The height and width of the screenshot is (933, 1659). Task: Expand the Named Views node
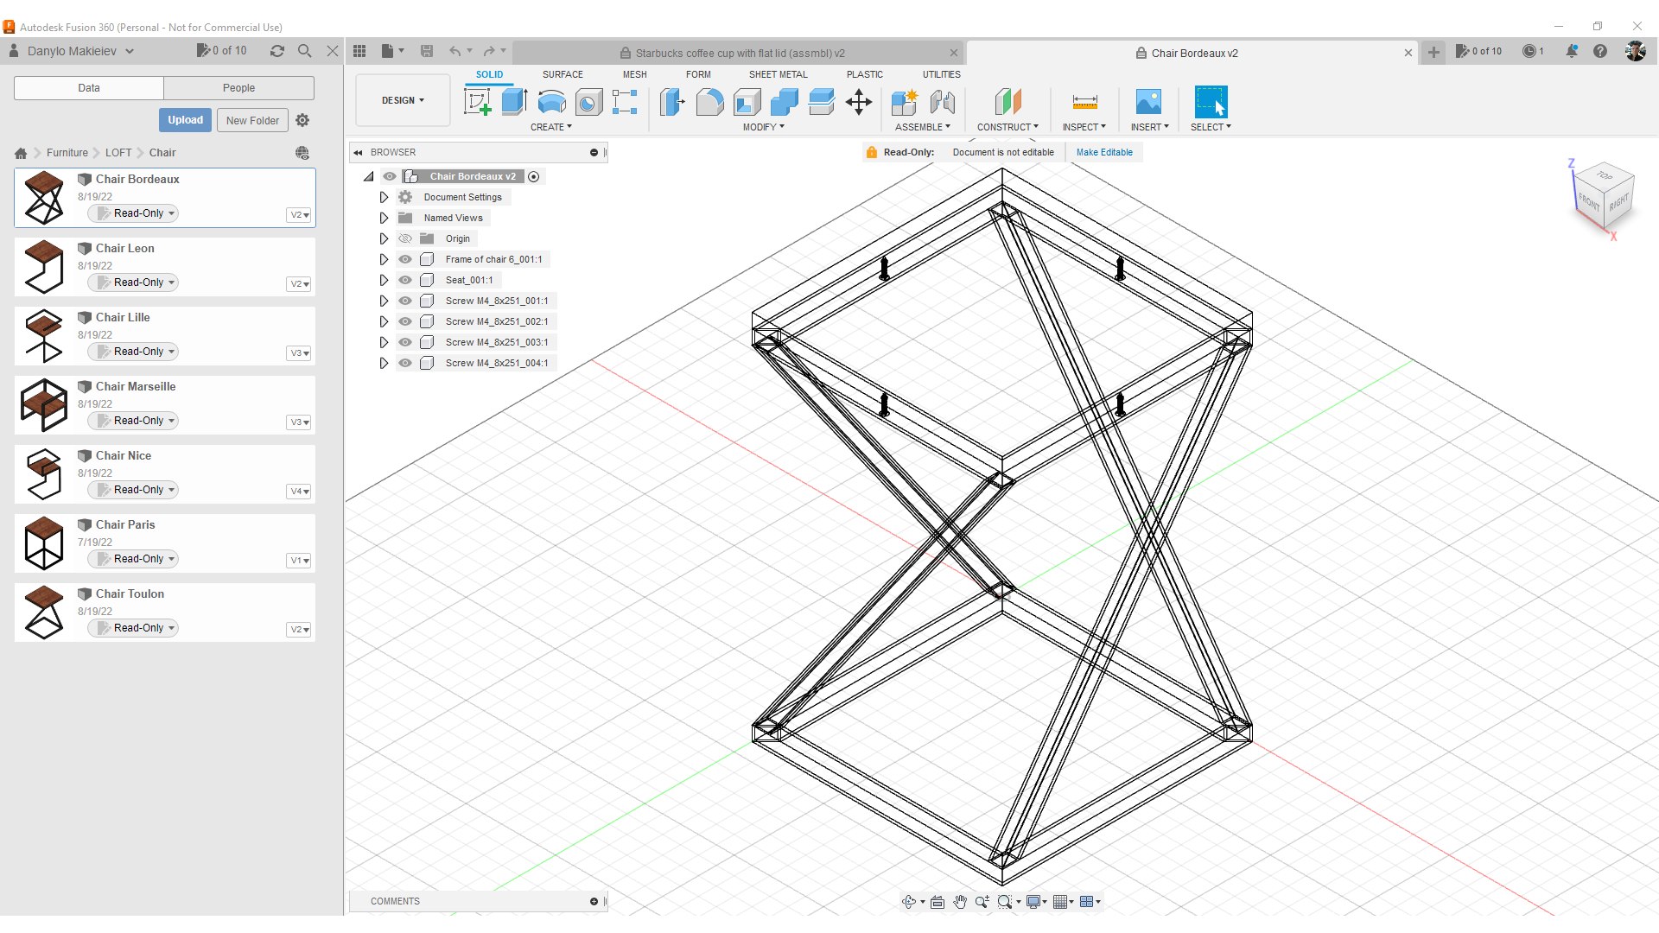384,218
